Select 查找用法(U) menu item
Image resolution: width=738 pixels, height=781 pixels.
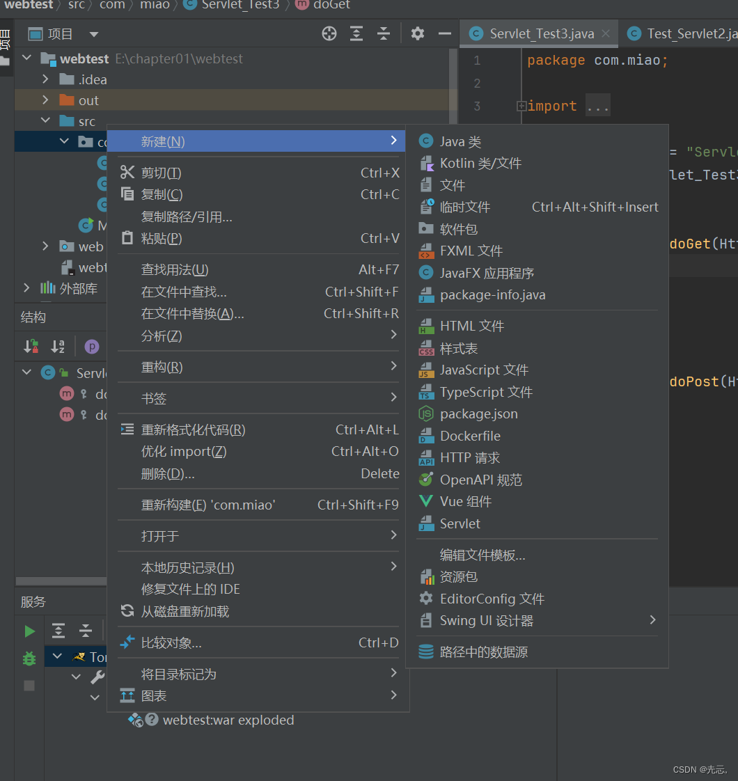(x=258, y=270)
